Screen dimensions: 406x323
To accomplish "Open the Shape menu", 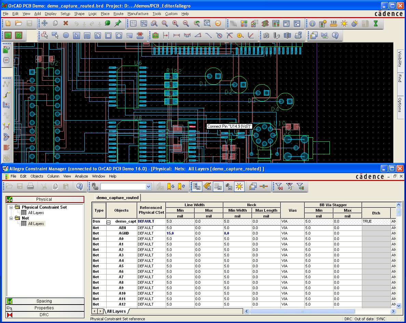I will [79, 14].
